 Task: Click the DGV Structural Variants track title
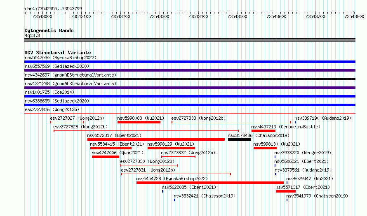click(x=58, y=53)
